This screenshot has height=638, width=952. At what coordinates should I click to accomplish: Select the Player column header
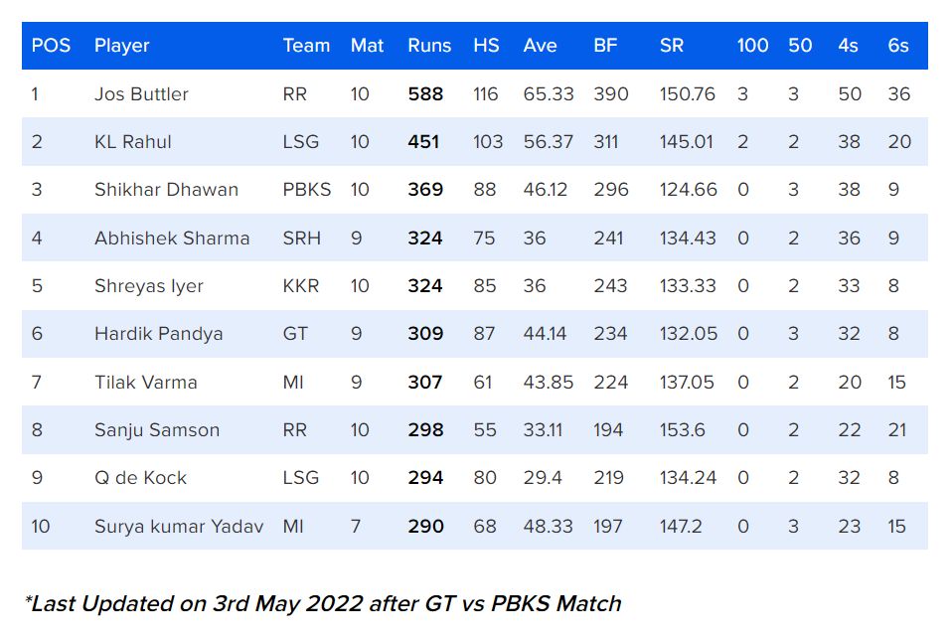click(121, 46)
